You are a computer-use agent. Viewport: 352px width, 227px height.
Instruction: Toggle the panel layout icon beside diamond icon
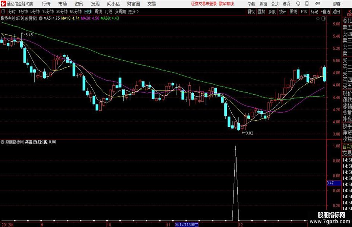coord(323,19)
